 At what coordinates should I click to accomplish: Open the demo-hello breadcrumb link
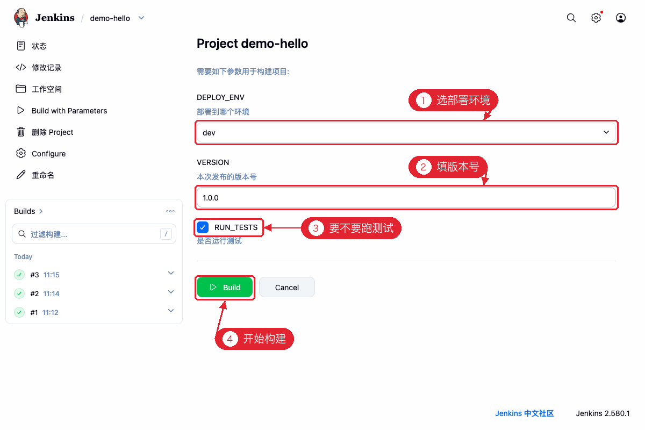tap(110, 18)
